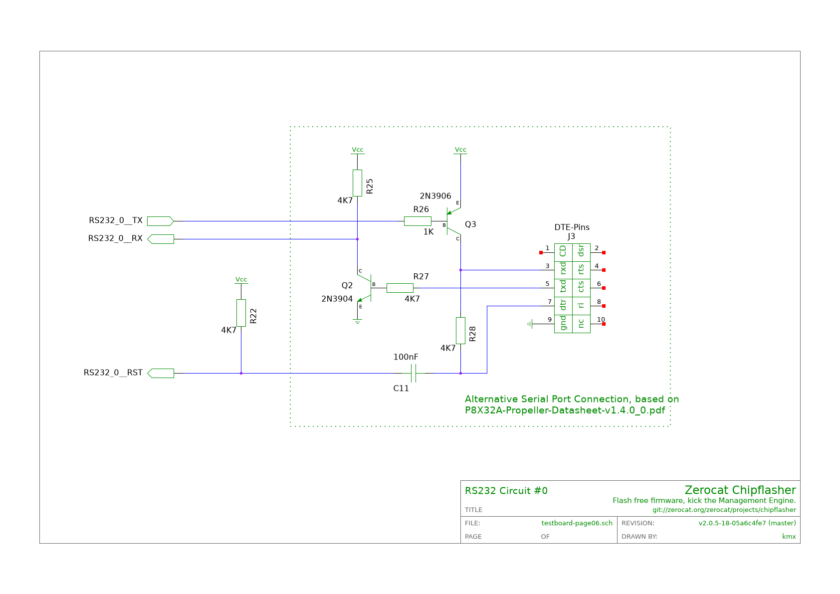Click resistor R22 symbol

(241, 313)
